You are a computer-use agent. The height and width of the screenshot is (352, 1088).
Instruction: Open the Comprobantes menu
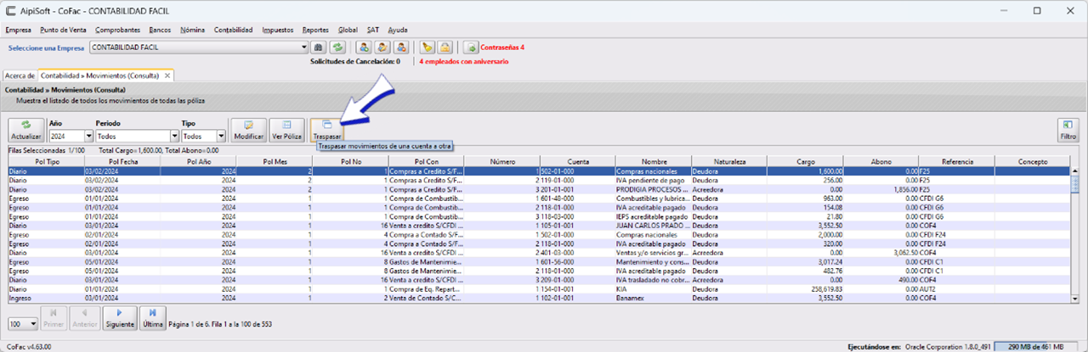pos(118,30)
